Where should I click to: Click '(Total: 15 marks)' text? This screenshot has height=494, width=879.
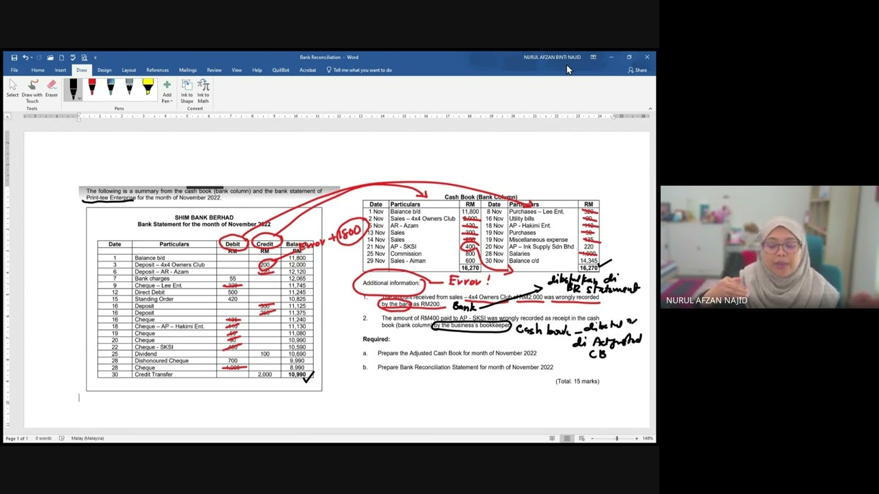(x=578, y=381)
